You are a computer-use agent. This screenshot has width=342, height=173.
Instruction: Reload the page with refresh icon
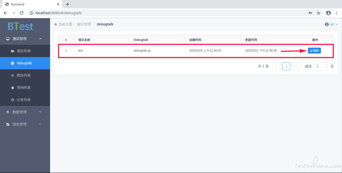(22, 13)
